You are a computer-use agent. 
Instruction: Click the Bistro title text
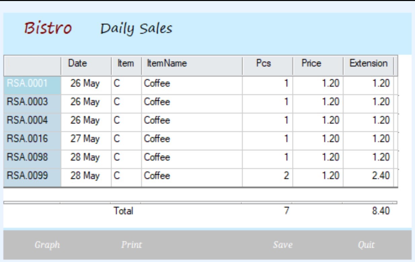[x=48, y=28]
